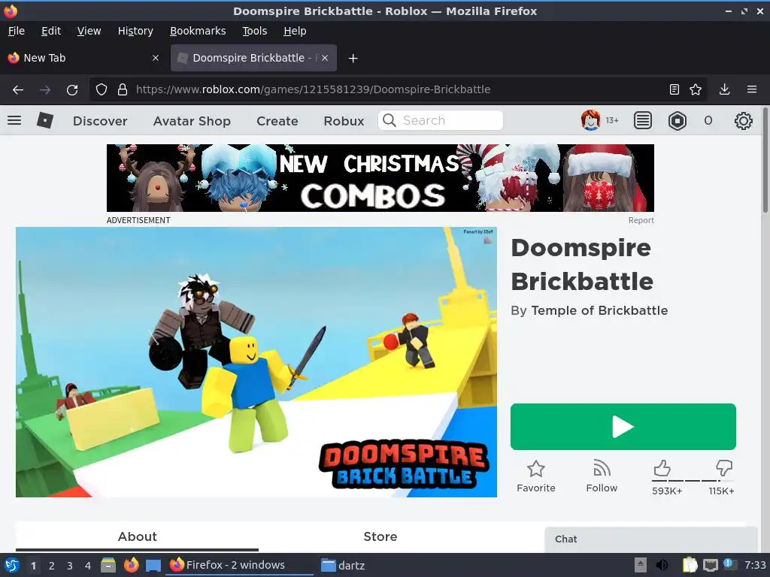Select the About tab
The image size is (770, 577).
[137, 536]
